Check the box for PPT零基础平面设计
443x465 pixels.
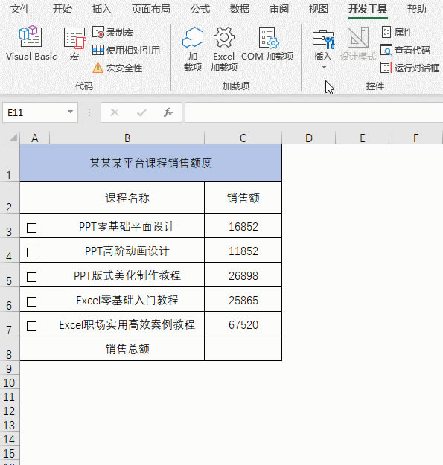(x=32, y=228)
